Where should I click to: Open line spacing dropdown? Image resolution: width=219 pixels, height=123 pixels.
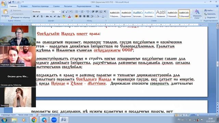coord(92,16)
